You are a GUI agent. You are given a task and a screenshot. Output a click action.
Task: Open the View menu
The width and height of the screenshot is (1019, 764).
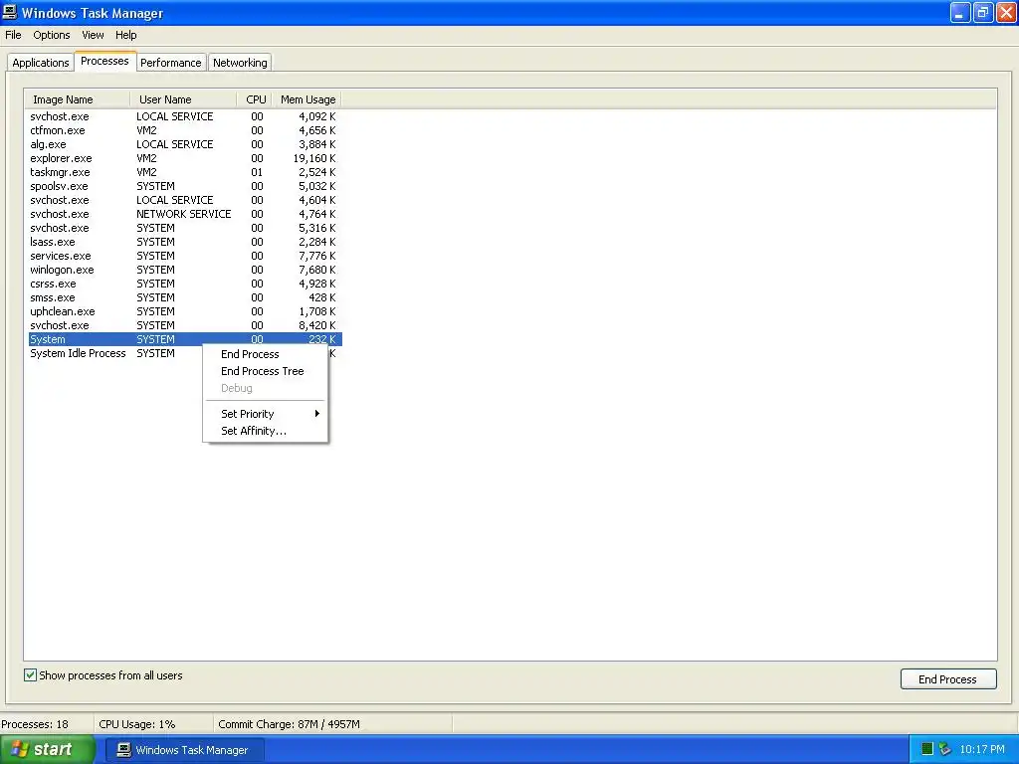[93, 35]
